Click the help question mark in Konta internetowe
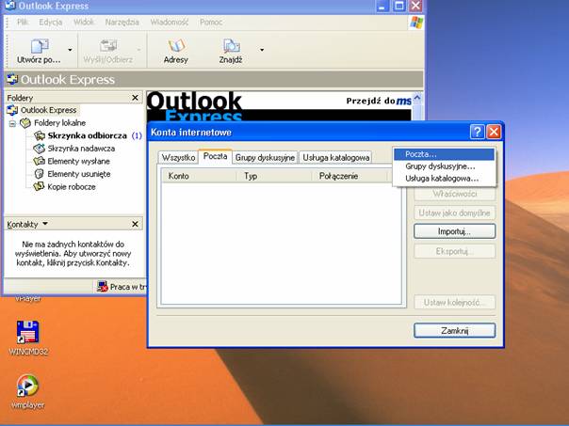The image size is (569, 426). pos(477,132)
